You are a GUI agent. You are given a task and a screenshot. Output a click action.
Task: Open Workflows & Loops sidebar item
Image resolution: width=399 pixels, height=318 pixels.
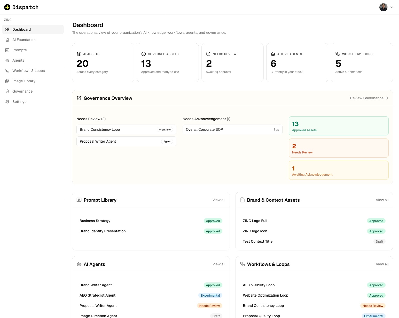click(x=33, y=71)
